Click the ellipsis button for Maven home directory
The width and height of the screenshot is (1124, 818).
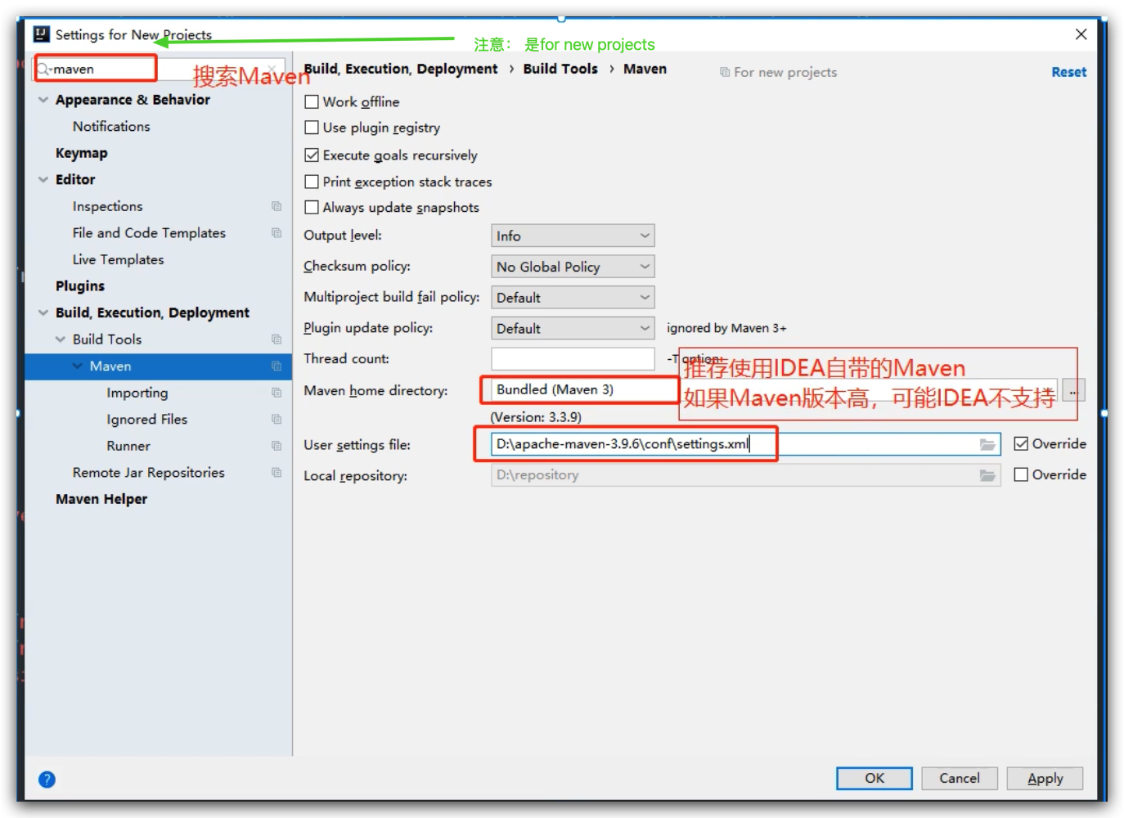[x=1073, y=390]
